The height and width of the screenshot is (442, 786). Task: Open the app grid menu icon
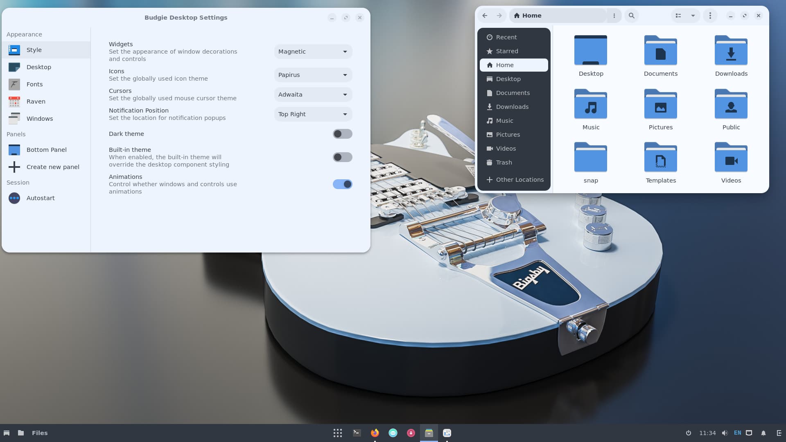(338, 433)
